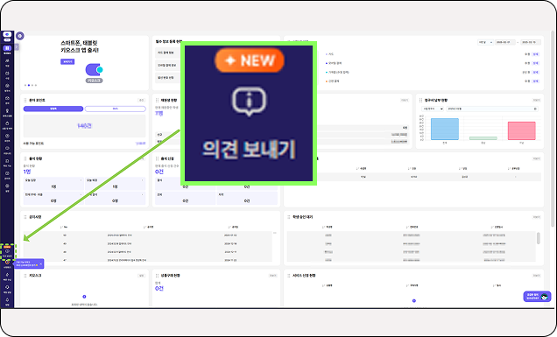The width and height of the screenshot is (557, 337).
Task: Click the headset support icon in sidebar
Action: pyautogui.click(x=7, y=288)
